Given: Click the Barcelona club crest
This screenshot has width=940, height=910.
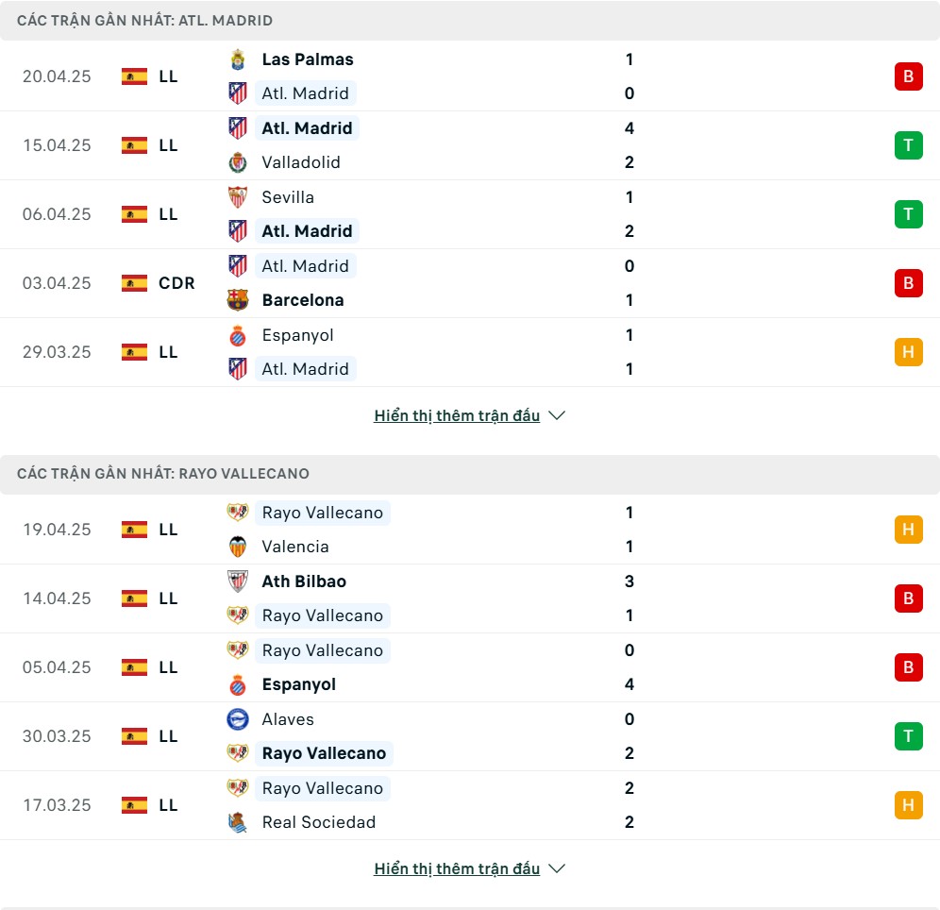Looking at the screenshot, I should click(x=238, y=300).
